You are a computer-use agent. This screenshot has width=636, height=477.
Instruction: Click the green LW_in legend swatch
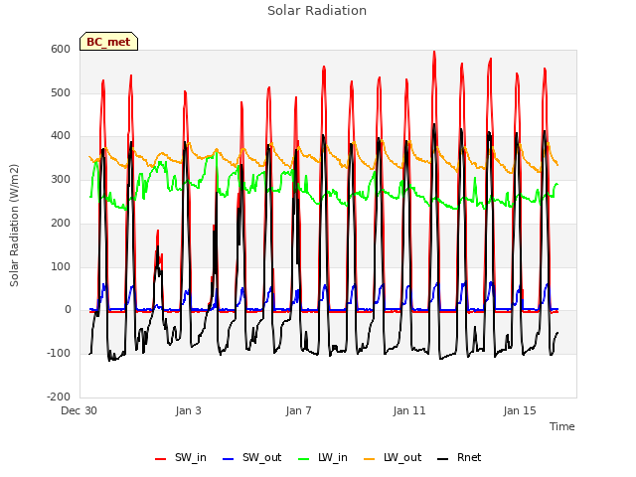point(304,459)
